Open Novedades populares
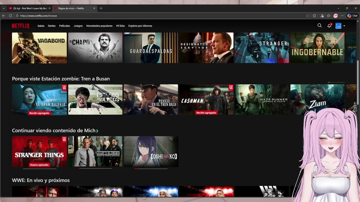This screenshot has width=360, height=202. [99, 26]
